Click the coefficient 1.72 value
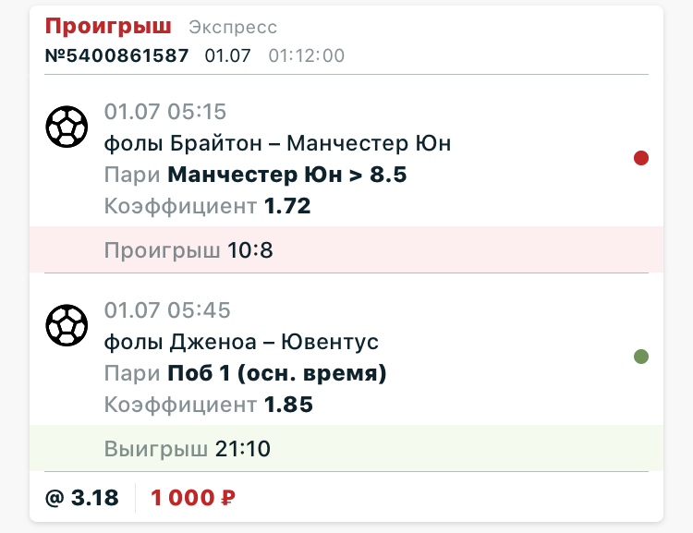 click(287, 206)
